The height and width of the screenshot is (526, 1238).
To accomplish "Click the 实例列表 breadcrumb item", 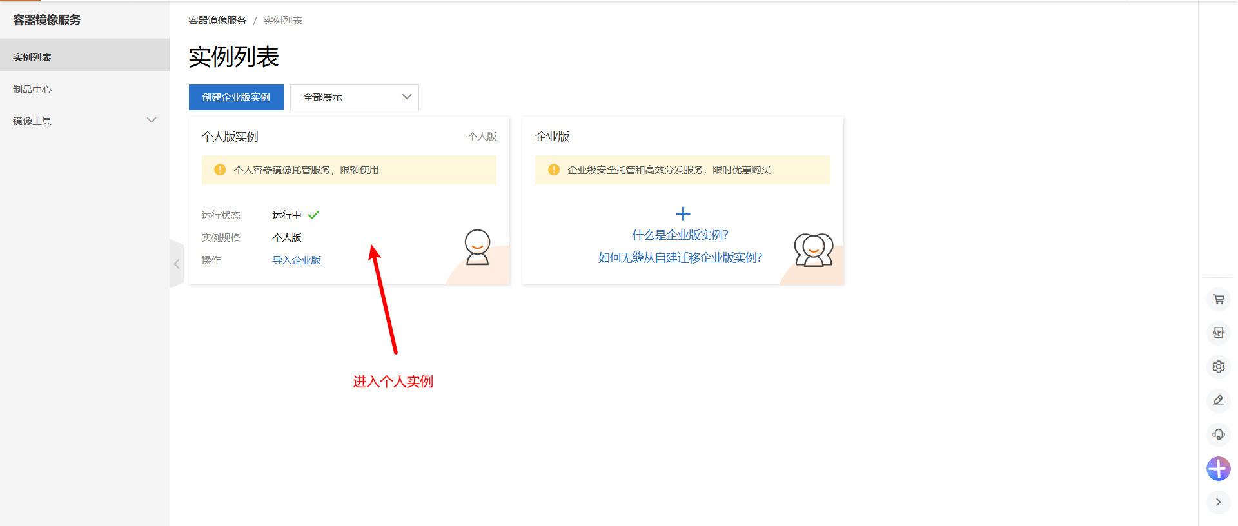I will tap(282, 21).
